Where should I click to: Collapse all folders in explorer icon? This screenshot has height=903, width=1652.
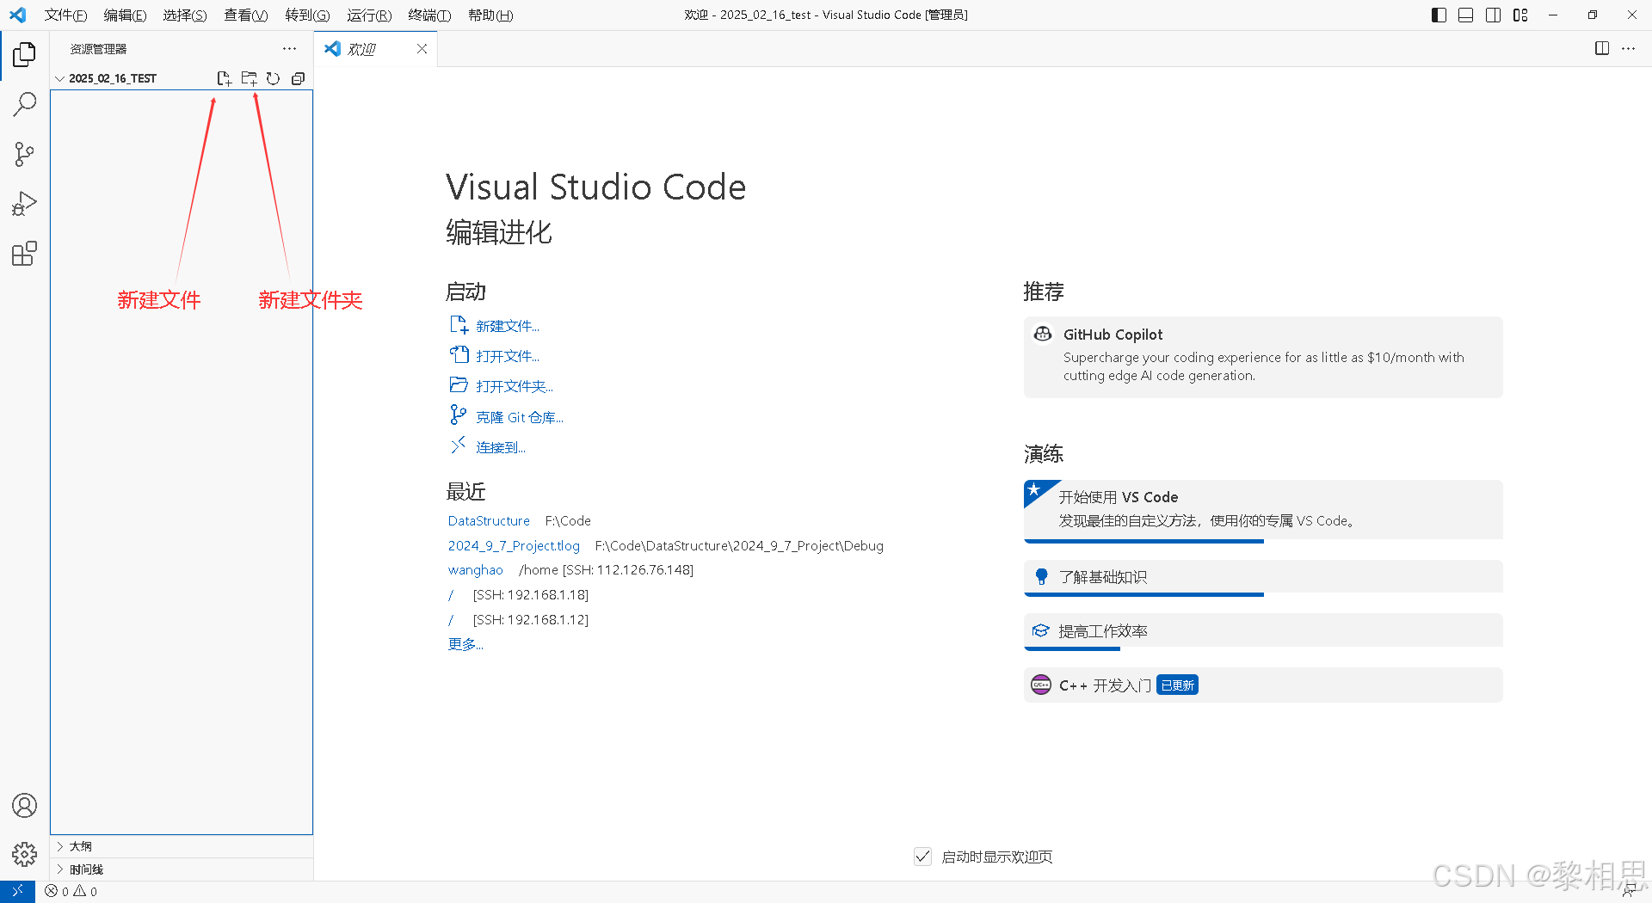[x=298, y=78]
